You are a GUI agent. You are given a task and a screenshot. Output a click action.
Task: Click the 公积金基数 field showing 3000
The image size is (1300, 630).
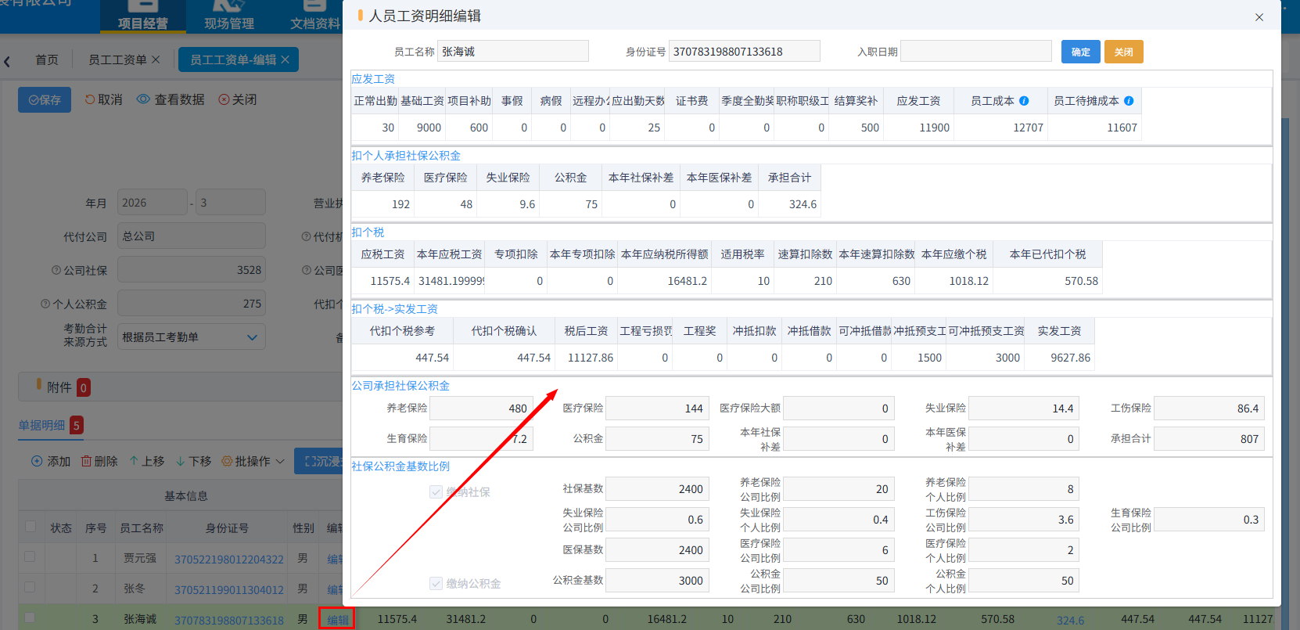658,581
